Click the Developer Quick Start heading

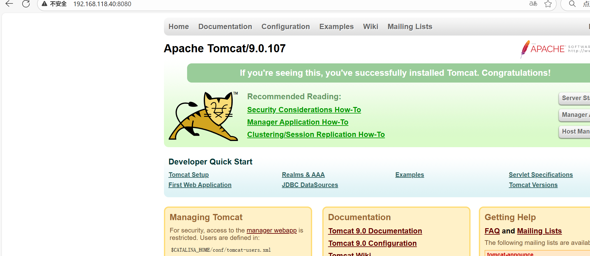[210, 162]
